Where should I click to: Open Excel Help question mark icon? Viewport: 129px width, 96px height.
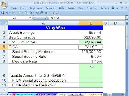[x=113, y=8]
